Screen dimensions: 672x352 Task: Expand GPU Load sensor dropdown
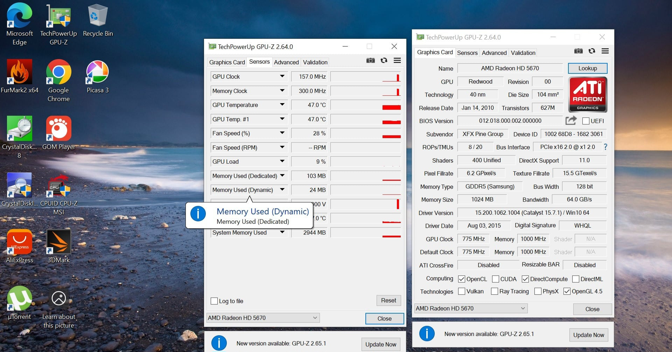click(x=282, y=161)
